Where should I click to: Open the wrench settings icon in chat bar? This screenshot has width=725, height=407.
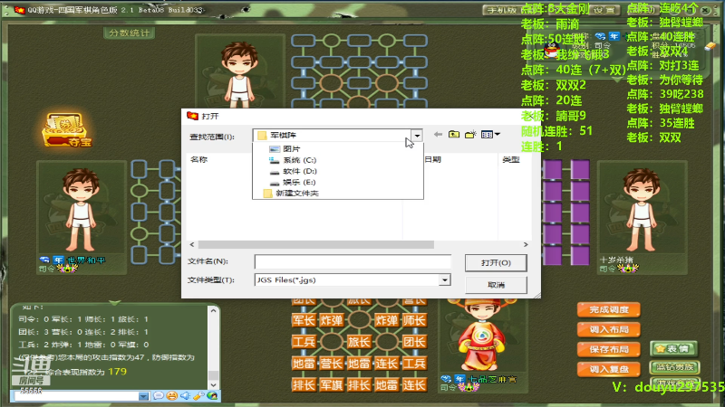click(x=198, y=396)
